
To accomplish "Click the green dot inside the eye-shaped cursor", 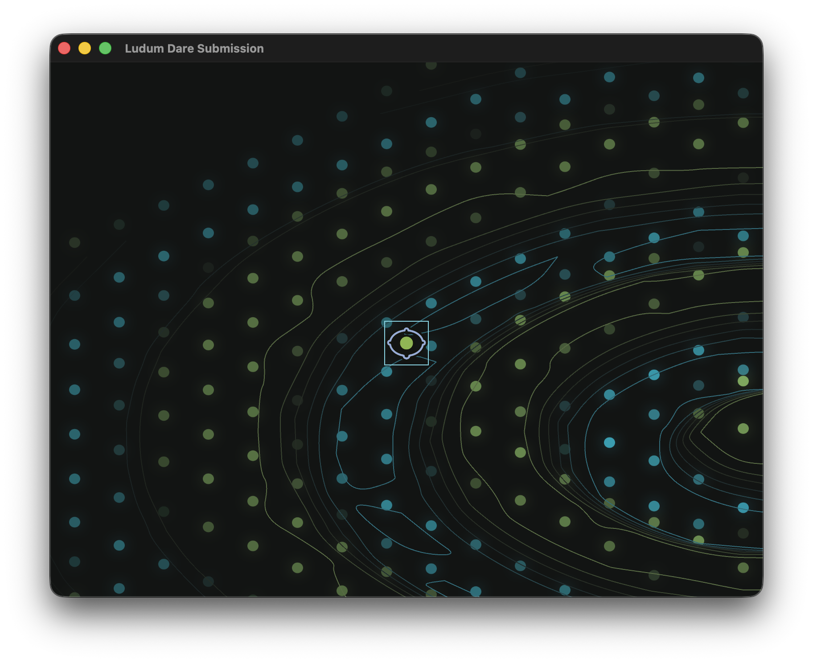I will point(406,343).
